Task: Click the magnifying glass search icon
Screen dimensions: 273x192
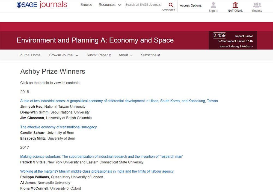Action: (x=171, y=5)
